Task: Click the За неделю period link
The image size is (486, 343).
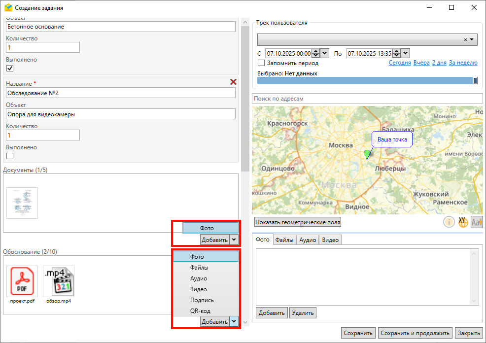Action: click(x=463, y=63)
